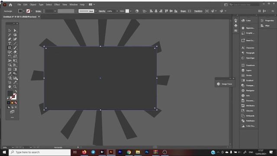
Task: Open the Effect menu
Action: [x=57, y=5]
